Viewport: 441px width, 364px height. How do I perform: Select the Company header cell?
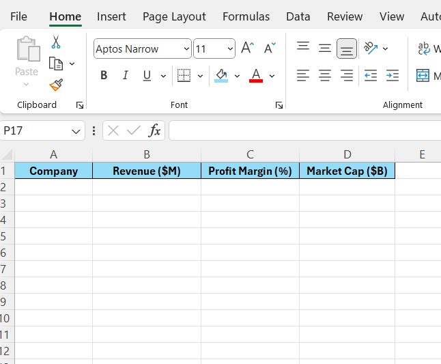53,171
